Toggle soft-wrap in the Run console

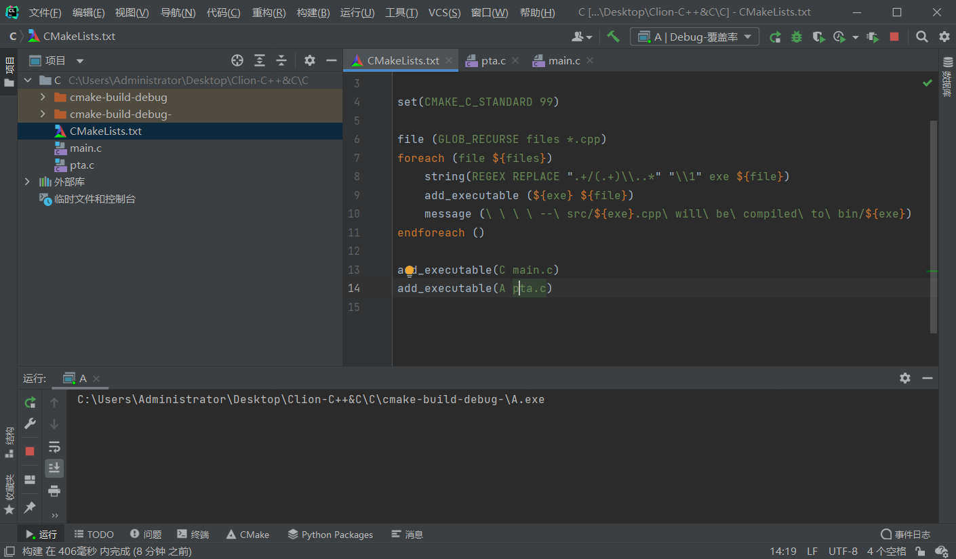click(54, 447)
